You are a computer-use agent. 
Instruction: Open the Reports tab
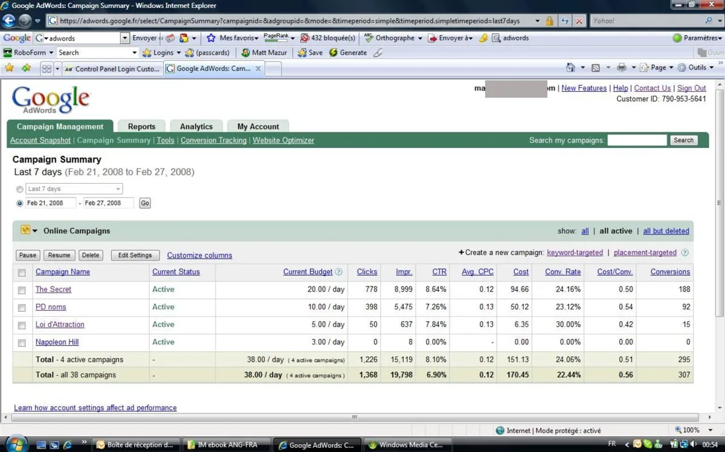pyautogui.click(x=141, y=126)
